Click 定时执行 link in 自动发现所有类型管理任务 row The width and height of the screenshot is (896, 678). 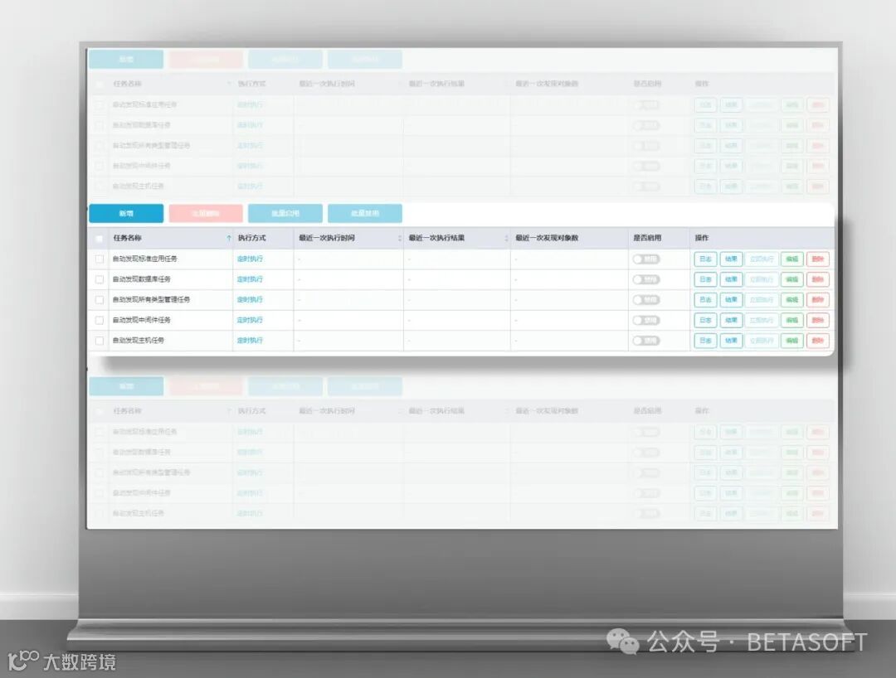point(250,299)
